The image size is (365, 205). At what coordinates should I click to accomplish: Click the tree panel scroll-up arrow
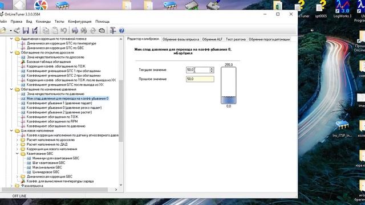coord(120,39)
